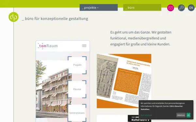The image size is (196, 122).
Task: Click the text Es geht uns um das Ganze
Action: point(130,32)
